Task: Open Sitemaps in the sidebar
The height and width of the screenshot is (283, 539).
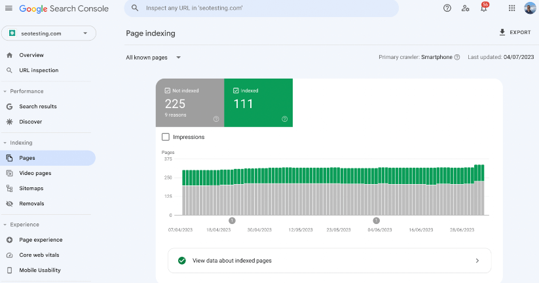Action: [31, 188]
